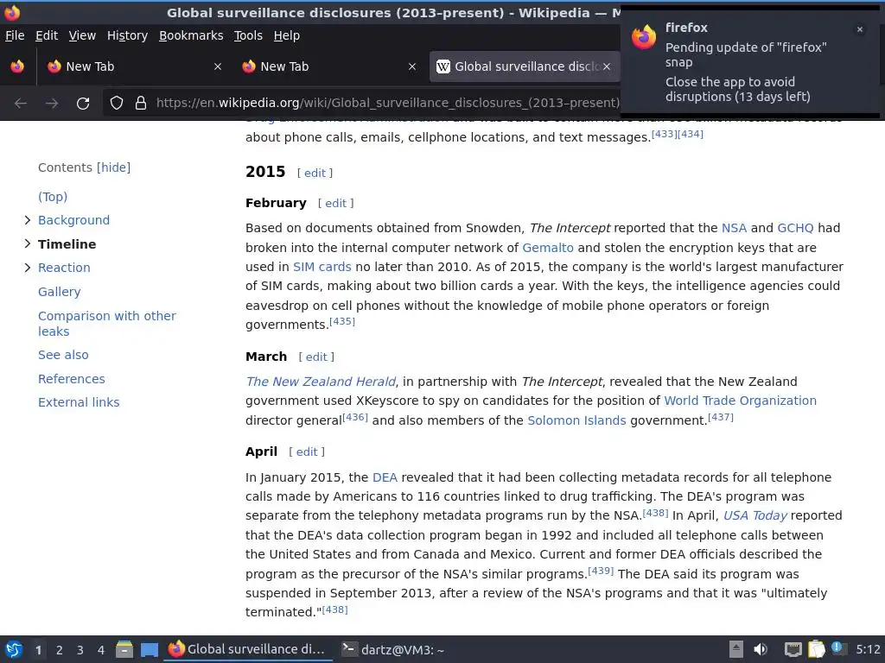Go forward with the forward arrow
The image size is (885, 663).
pyautogui.click(x=52, y=104)
